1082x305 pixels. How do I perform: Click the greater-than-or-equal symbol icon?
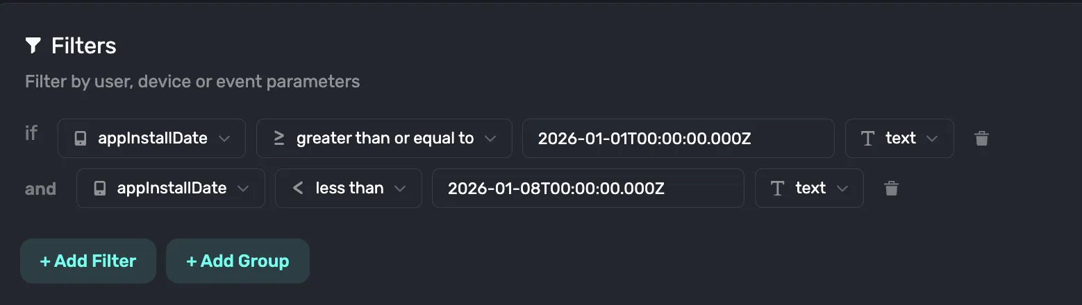click(278, 138)
